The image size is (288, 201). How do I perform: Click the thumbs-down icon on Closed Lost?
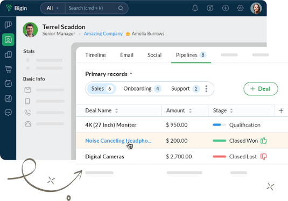[x=264, y=156]
